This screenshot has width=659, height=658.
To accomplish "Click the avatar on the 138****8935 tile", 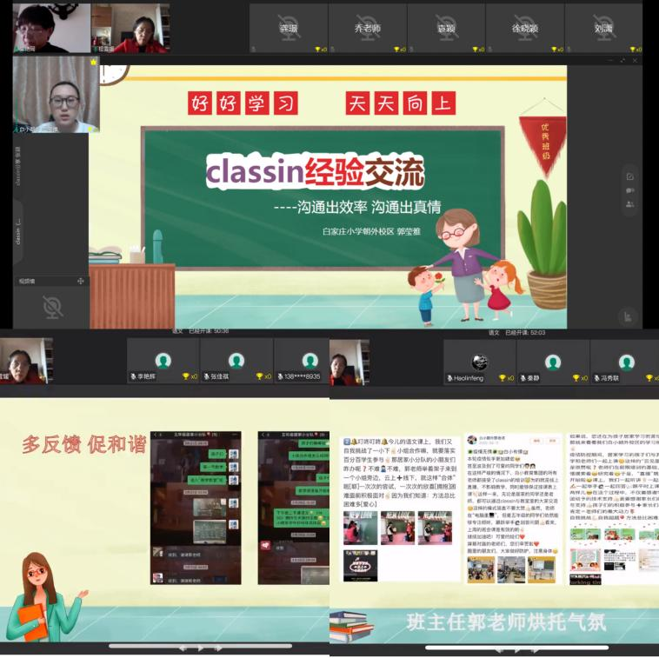I will 310,361.
